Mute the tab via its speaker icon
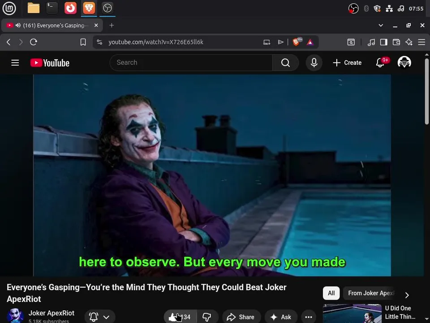This screenshot has width=430, height=323. coord(18,25)
